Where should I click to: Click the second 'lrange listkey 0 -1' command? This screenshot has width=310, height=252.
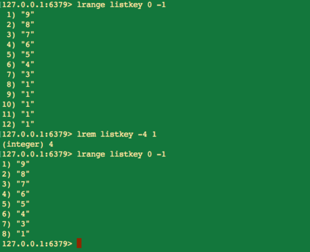coord(121,154)
